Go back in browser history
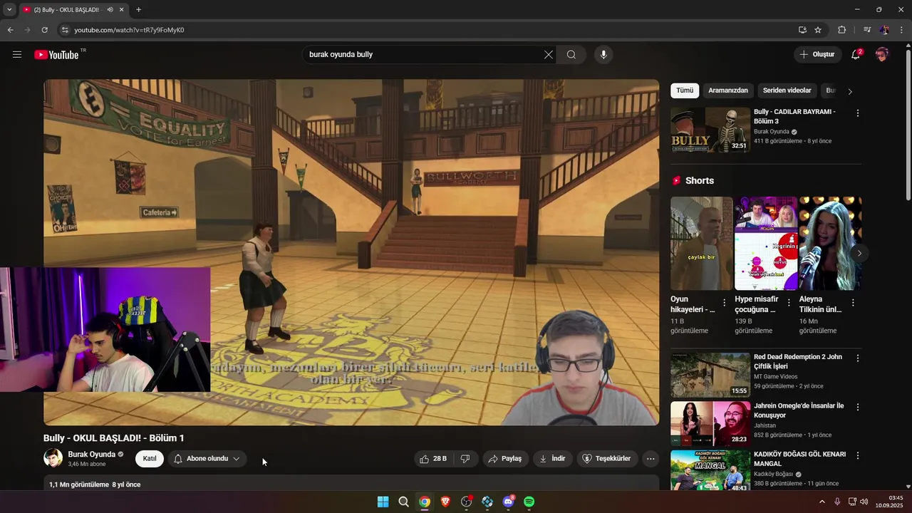Viewport: 912px width, 513px height. pos(10,30)
